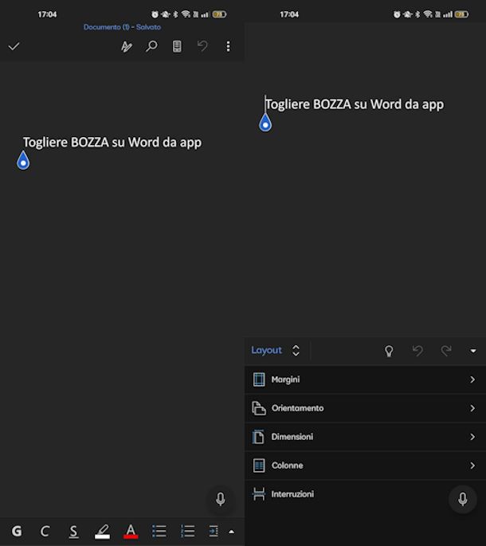Tap the left status bar alarm icon

pyautogui.click(x=155, y=14)
